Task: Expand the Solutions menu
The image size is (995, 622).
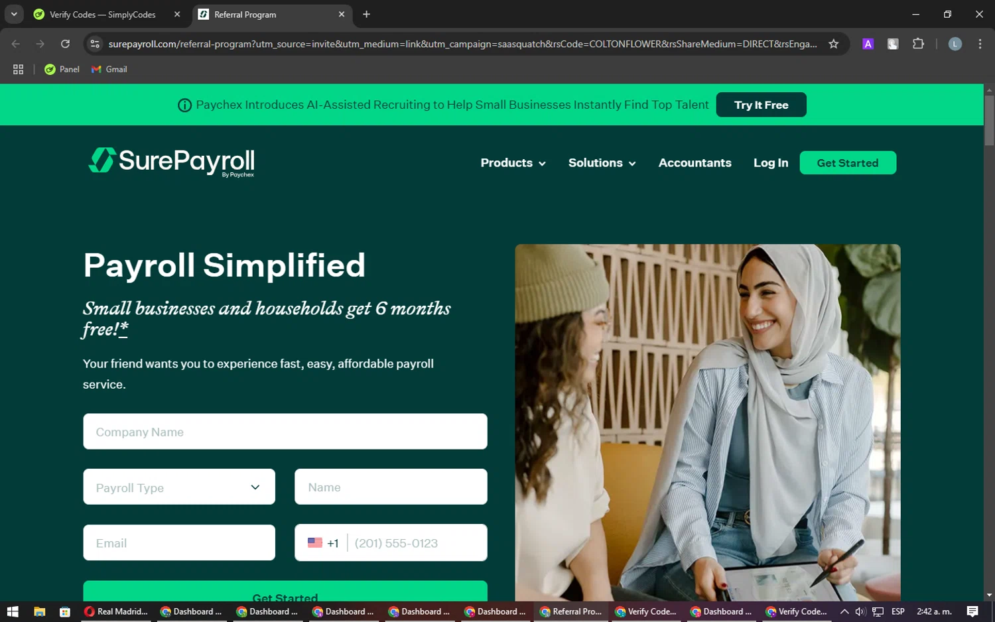Action: (x=602, y=163)
